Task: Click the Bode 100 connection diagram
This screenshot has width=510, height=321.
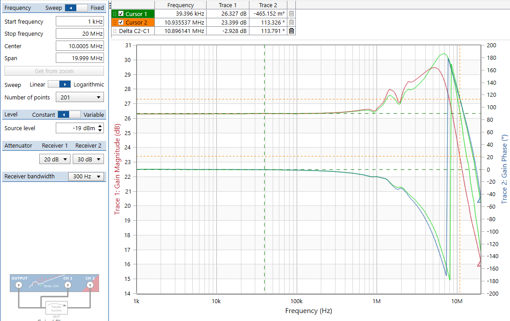Action: [54, 295]
